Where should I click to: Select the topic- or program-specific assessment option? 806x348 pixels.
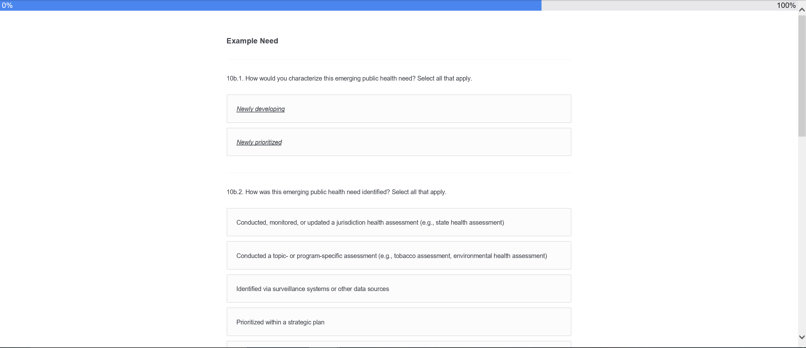[399, 256]
